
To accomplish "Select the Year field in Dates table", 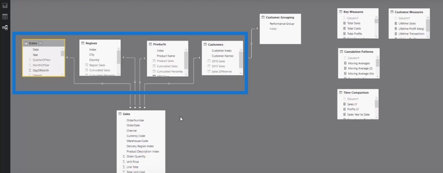I will coord(35,55).
